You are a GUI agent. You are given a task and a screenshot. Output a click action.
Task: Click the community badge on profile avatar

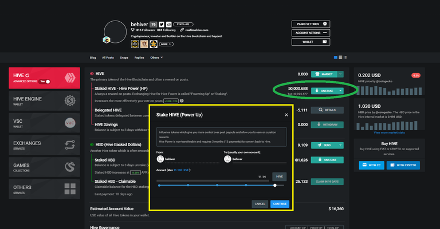(x=107, y=40)
